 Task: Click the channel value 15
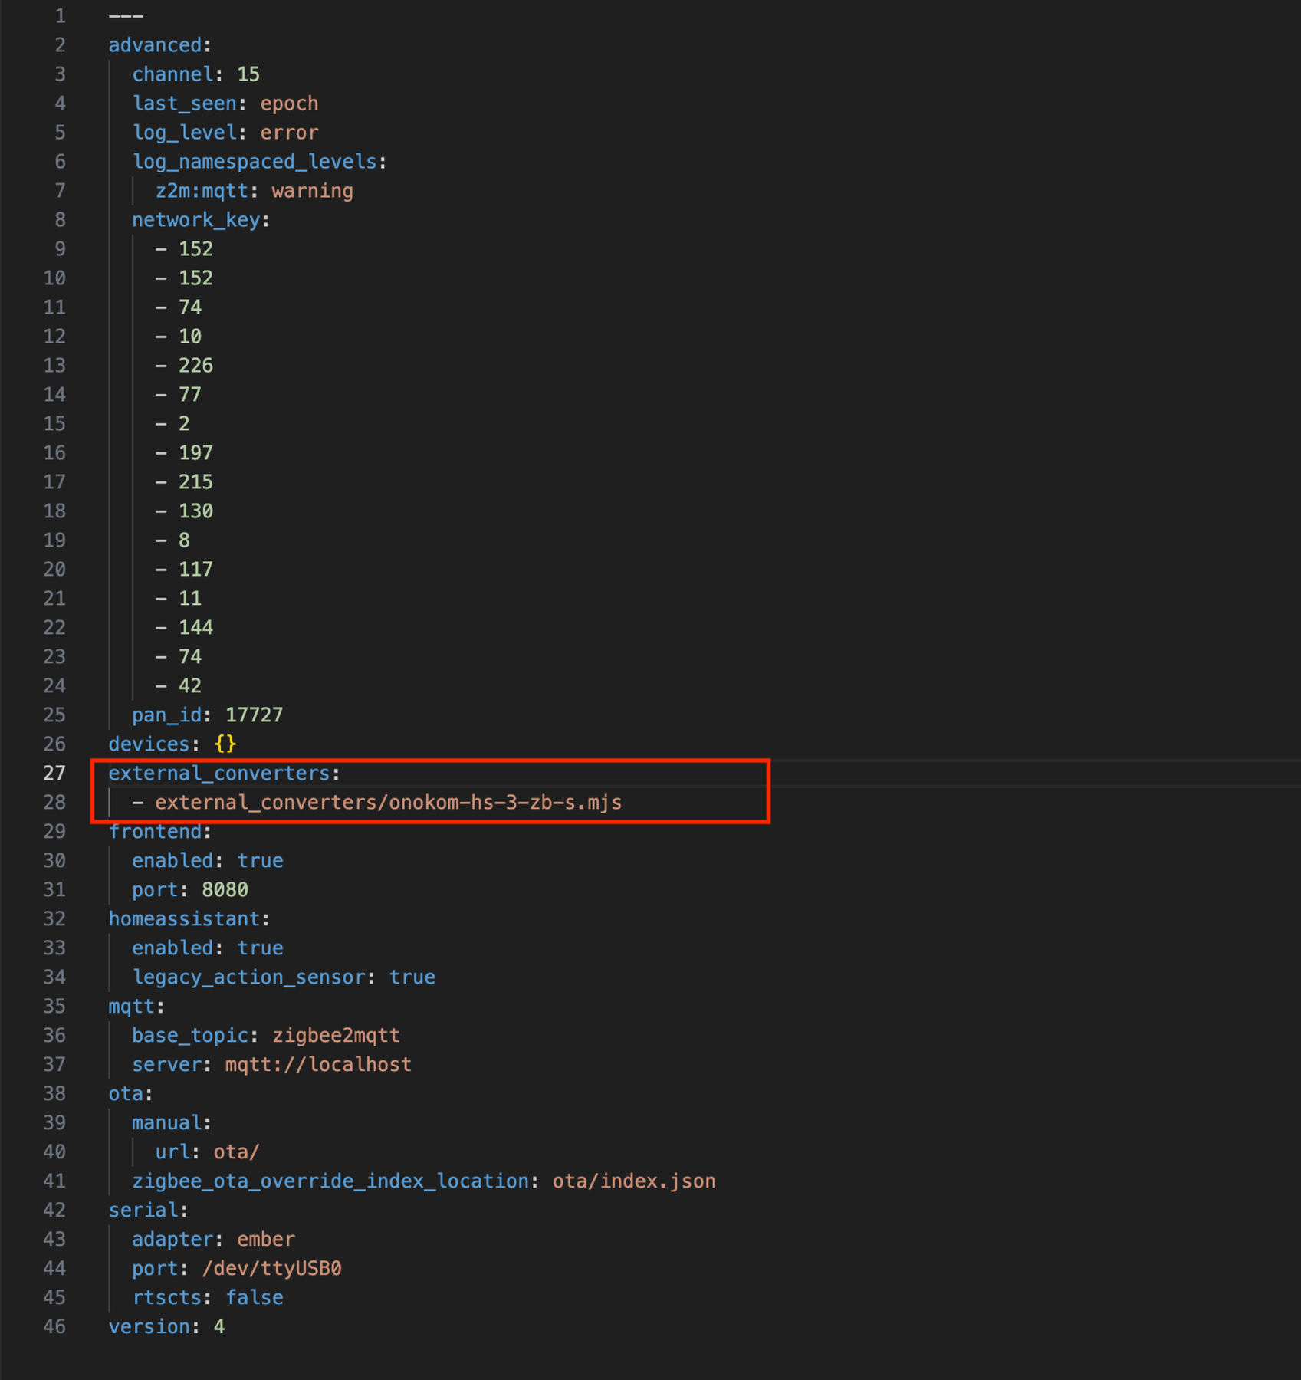coord(248,74)
